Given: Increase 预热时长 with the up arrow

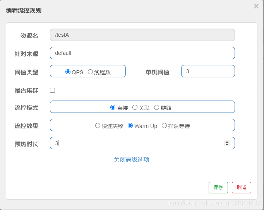Looking at the screenshot, I should coord(227,142).
